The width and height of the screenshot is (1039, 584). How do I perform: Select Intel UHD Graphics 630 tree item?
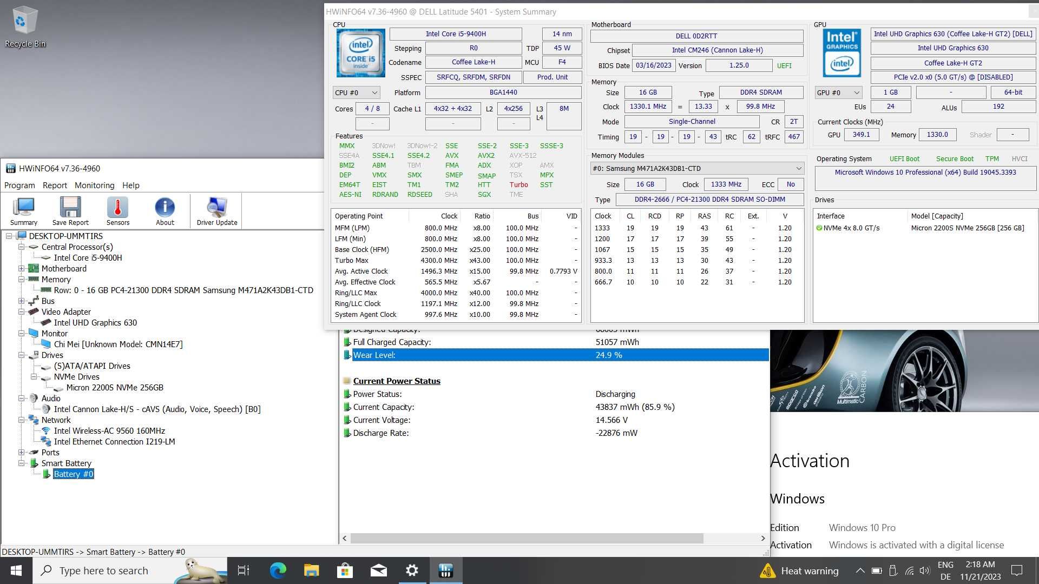95,323
